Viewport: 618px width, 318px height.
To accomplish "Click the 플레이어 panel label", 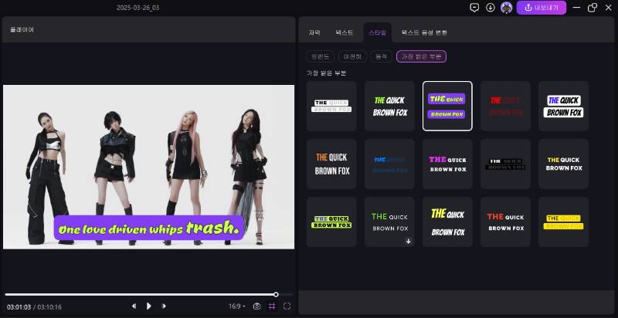I will (22, 29).
